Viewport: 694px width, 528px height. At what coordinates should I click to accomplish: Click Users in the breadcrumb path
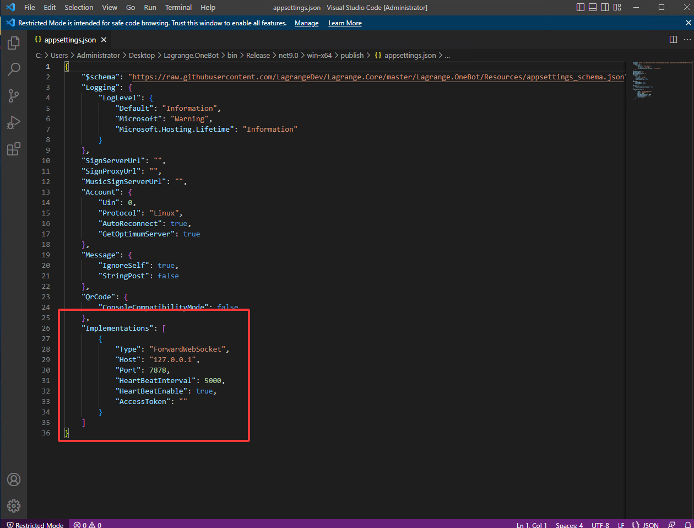point(59,55)
